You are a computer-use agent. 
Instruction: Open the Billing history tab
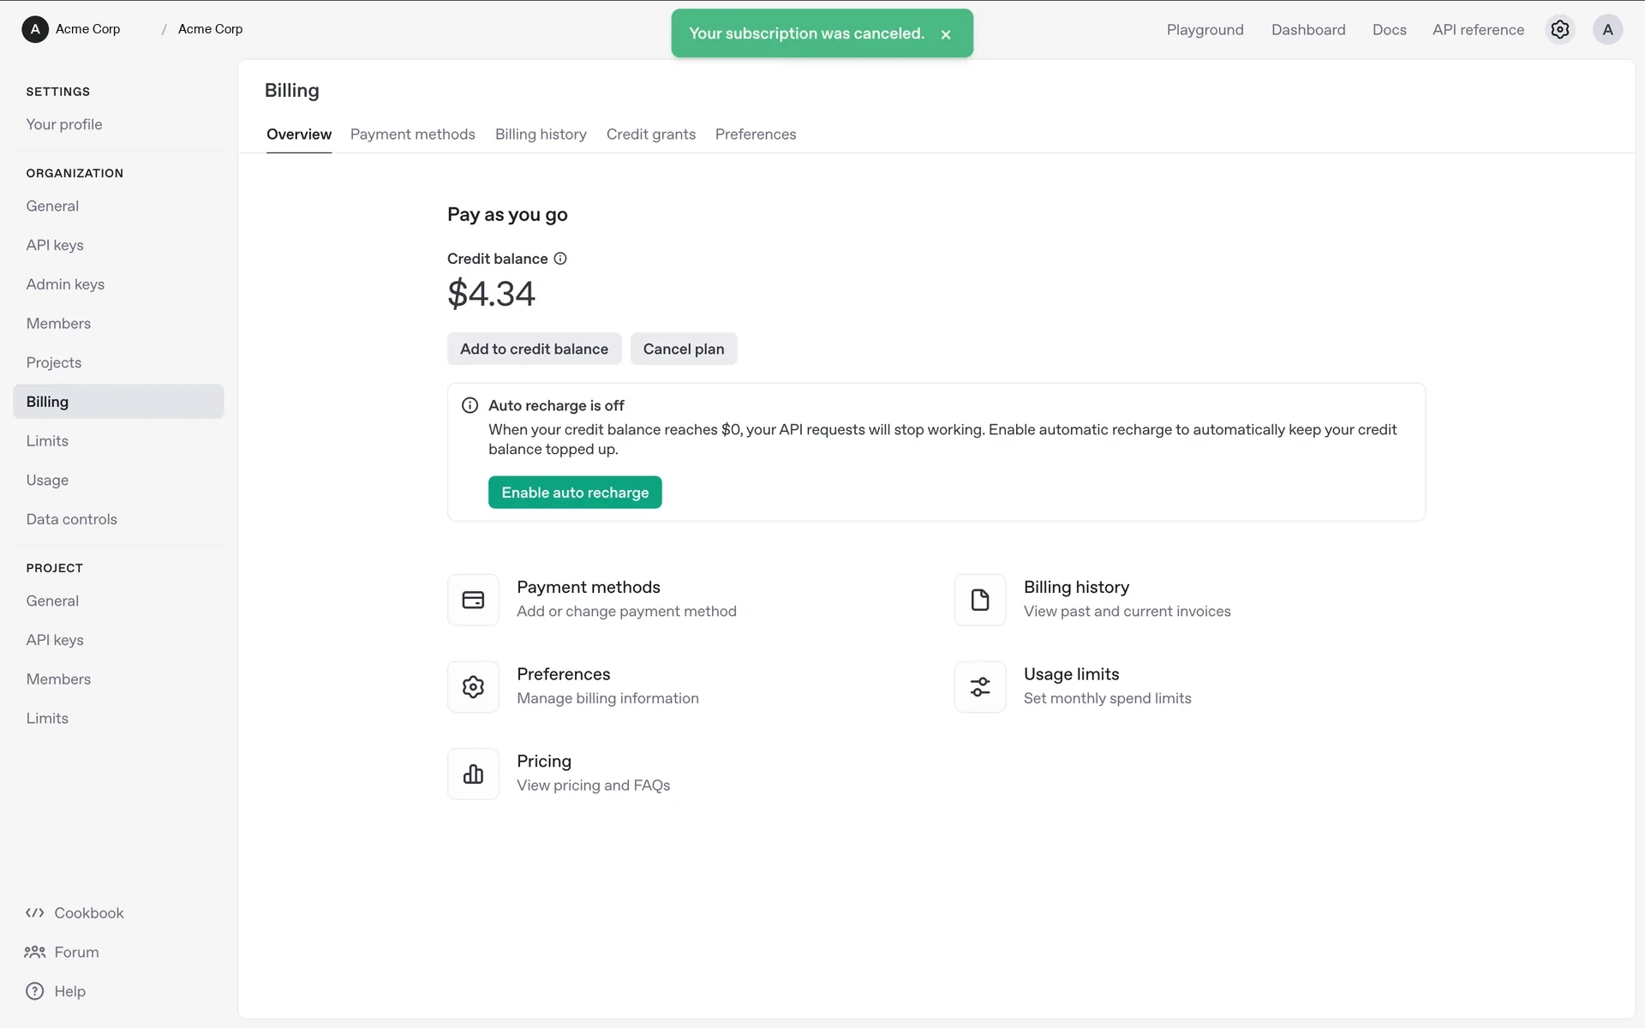tap(541, 134)
